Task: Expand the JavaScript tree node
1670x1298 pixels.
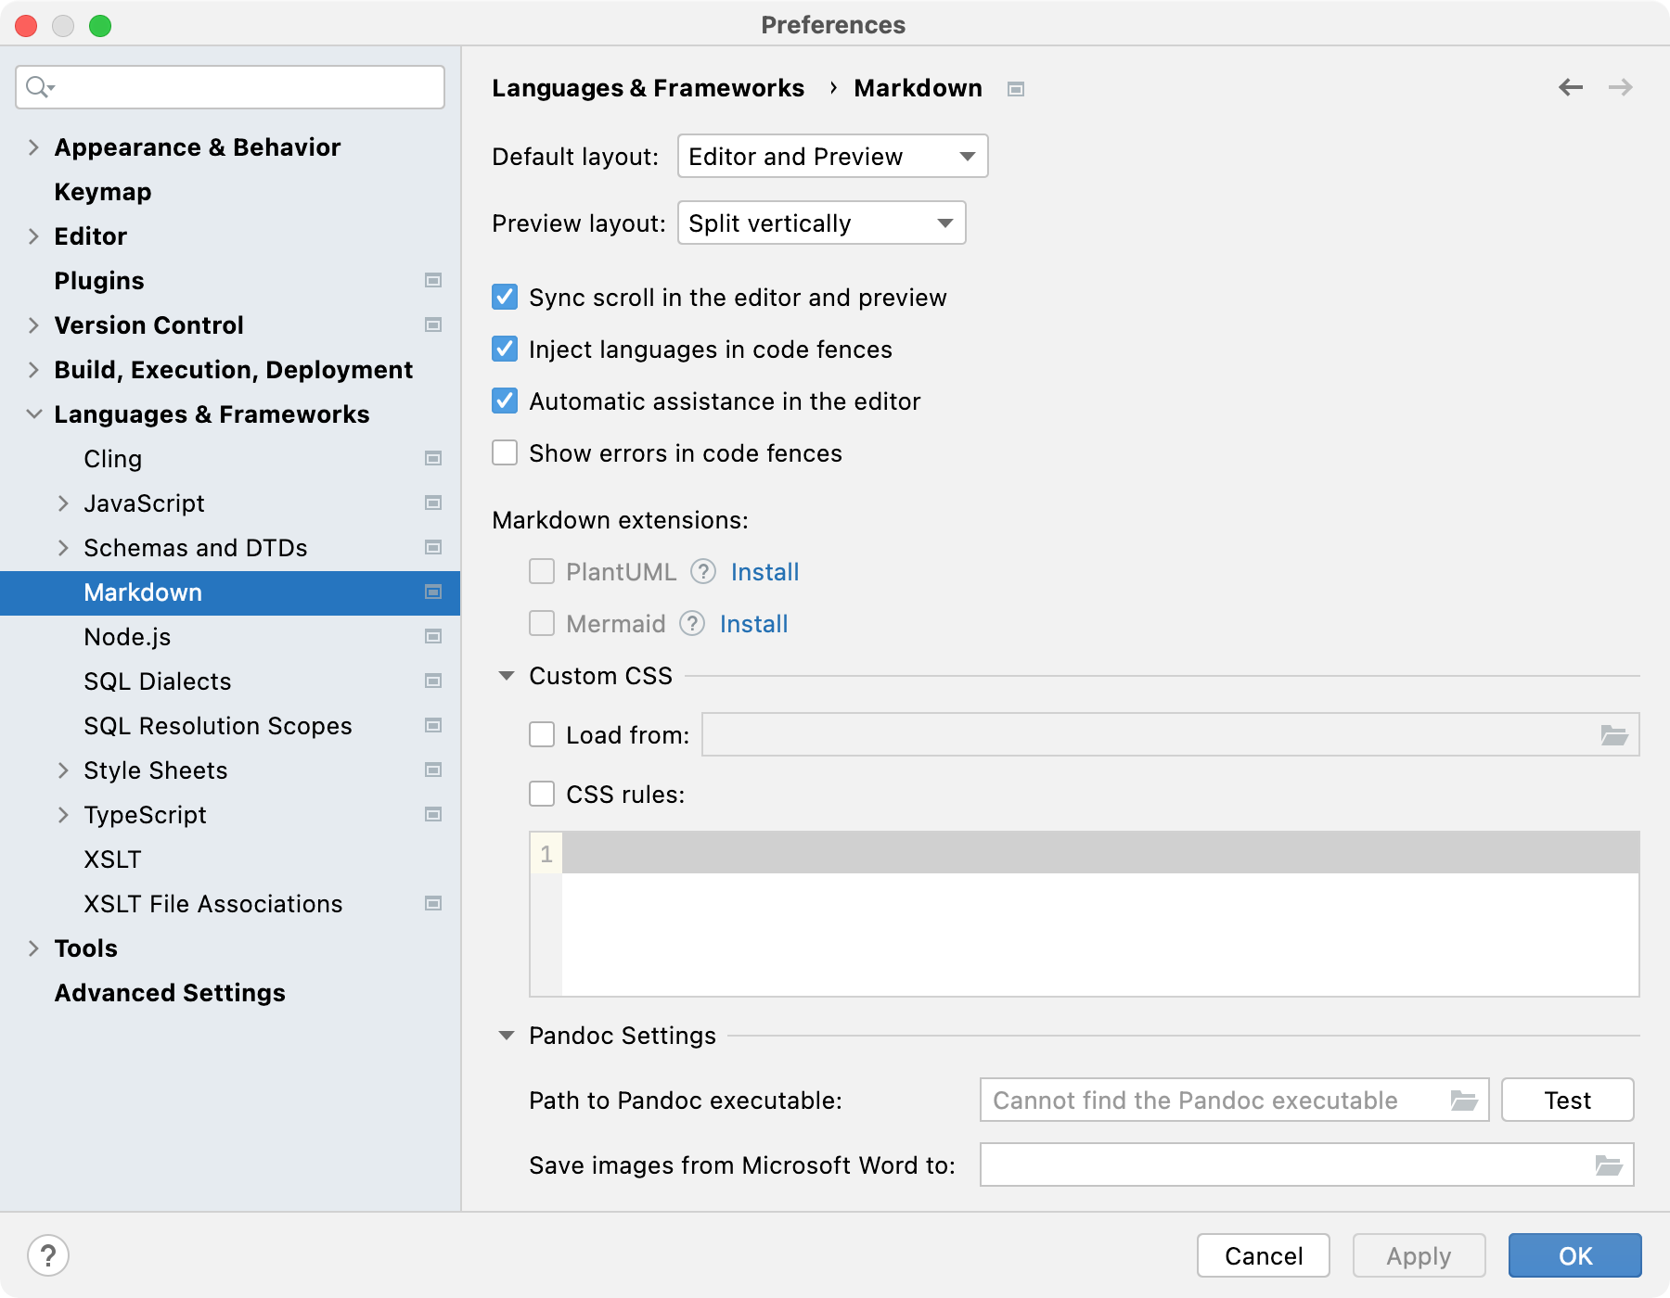Action: [x=63, y=503]
